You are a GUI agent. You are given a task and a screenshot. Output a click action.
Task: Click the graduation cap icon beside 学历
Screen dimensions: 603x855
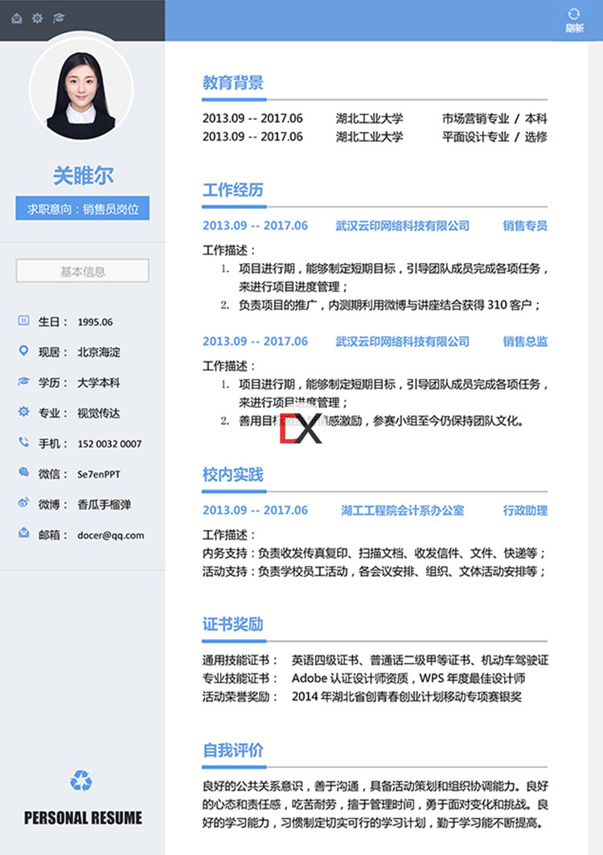(x=23, y=381)
